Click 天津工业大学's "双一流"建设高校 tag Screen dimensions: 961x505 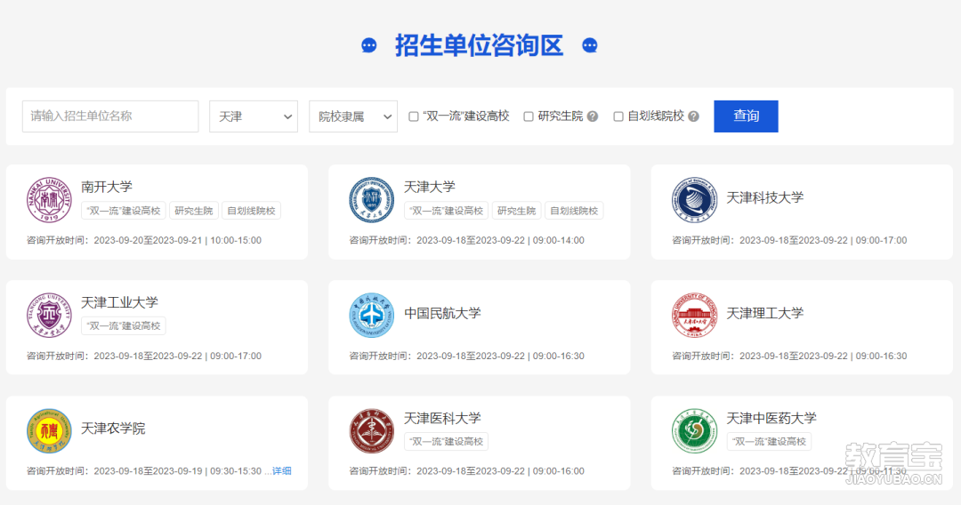(123, 325)
